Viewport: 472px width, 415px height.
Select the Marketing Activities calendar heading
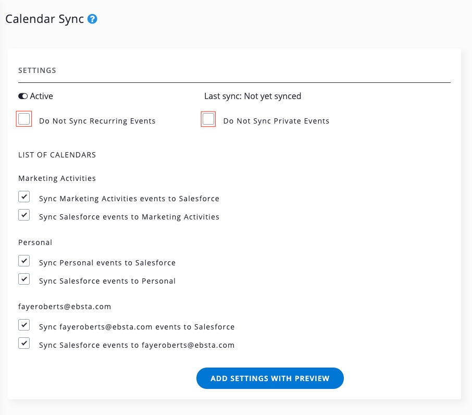[x=57, y=178]
